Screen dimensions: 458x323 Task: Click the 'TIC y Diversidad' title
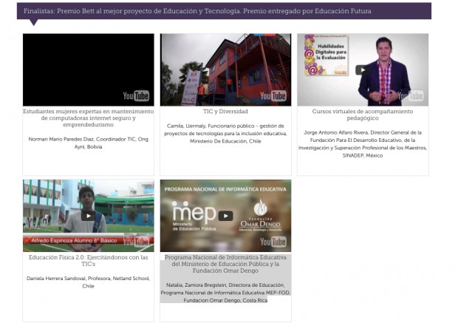click(x=225, y=112)
